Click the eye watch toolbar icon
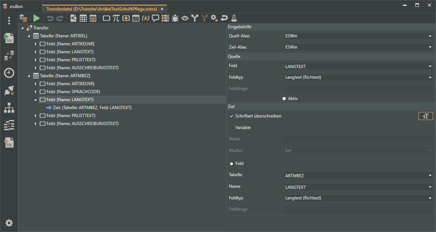436x232 pixels. [185, 18]
